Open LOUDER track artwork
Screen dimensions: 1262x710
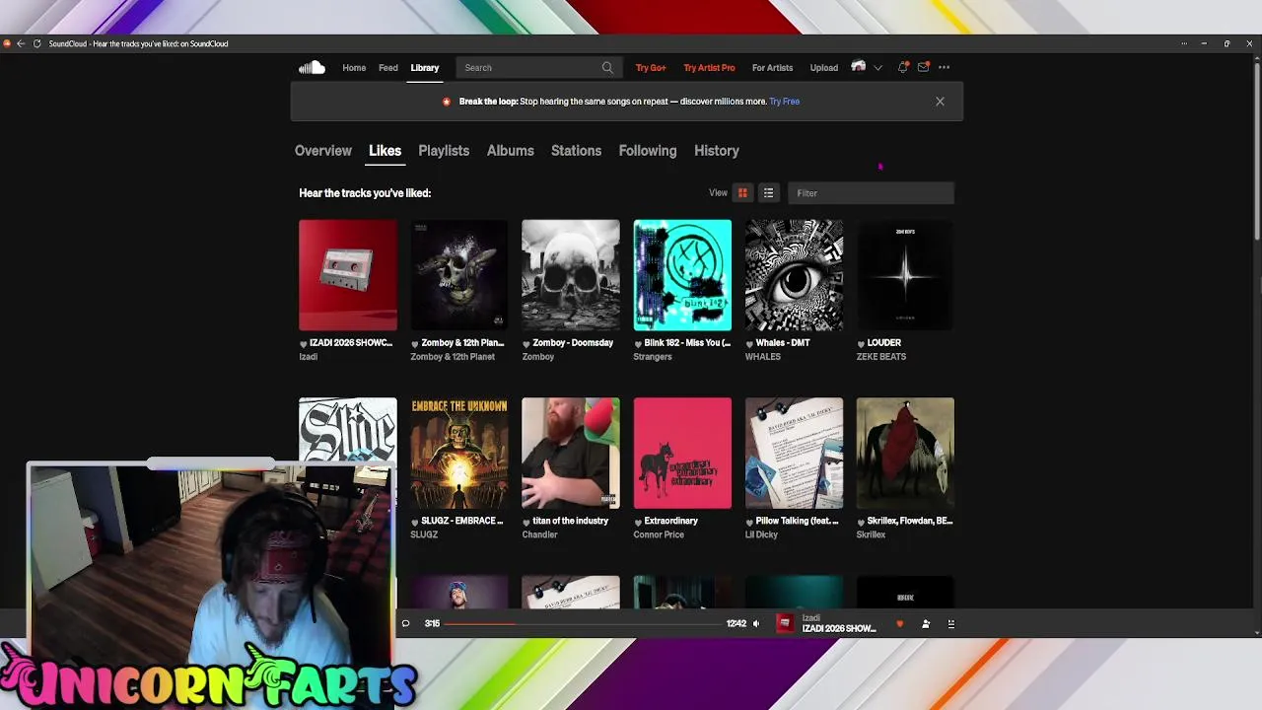(x=905, y=275)
